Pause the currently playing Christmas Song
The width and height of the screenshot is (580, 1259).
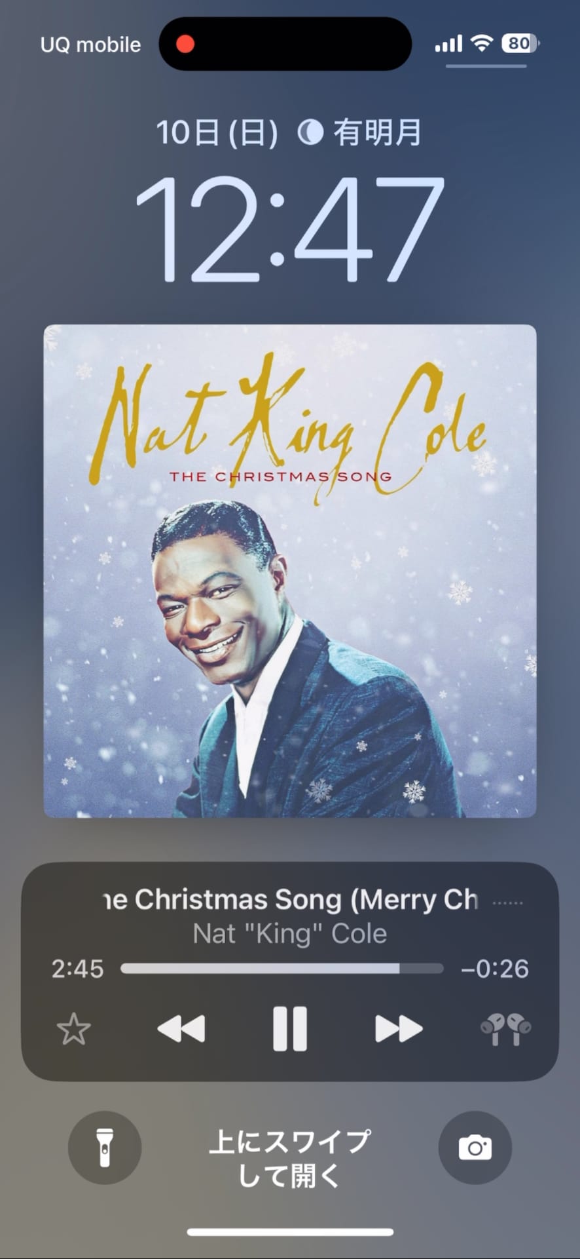[289, 1028]
